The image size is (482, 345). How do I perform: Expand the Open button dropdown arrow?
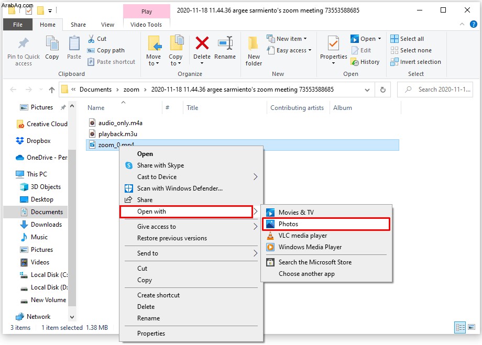point(380,39)
